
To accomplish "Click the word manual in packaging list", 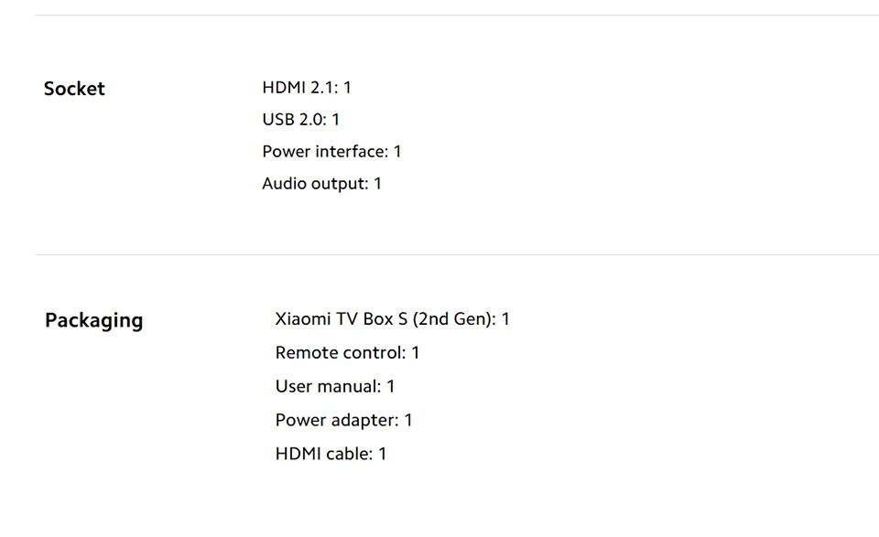I will pos(350,387).
